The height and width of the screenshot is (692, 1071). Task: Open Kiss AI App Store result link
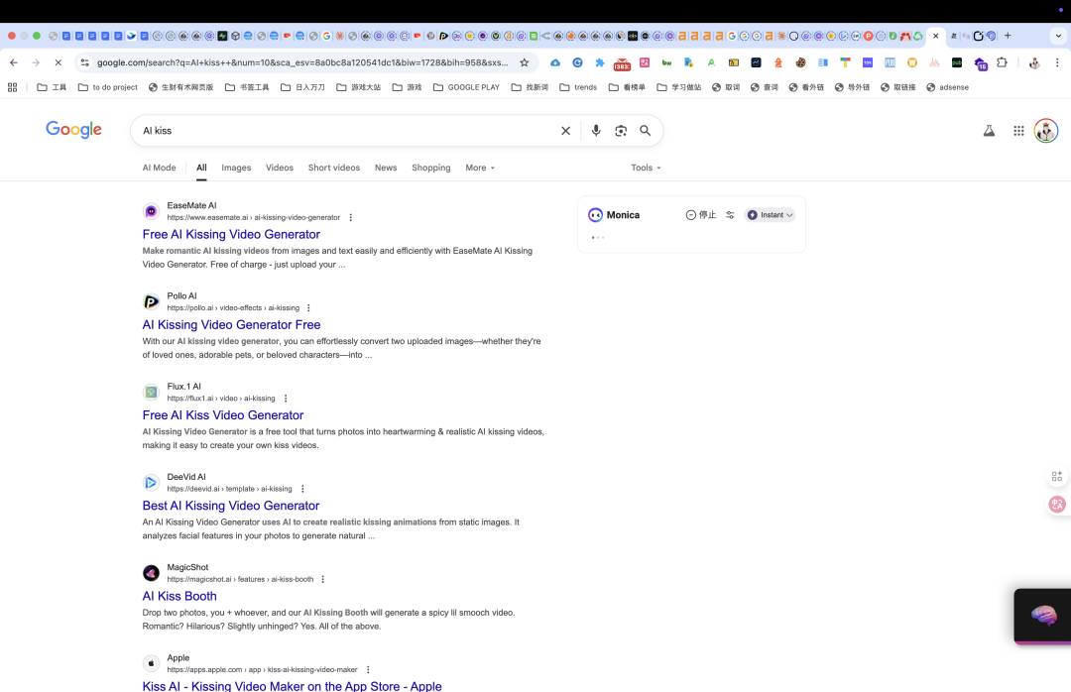point(292,685)
